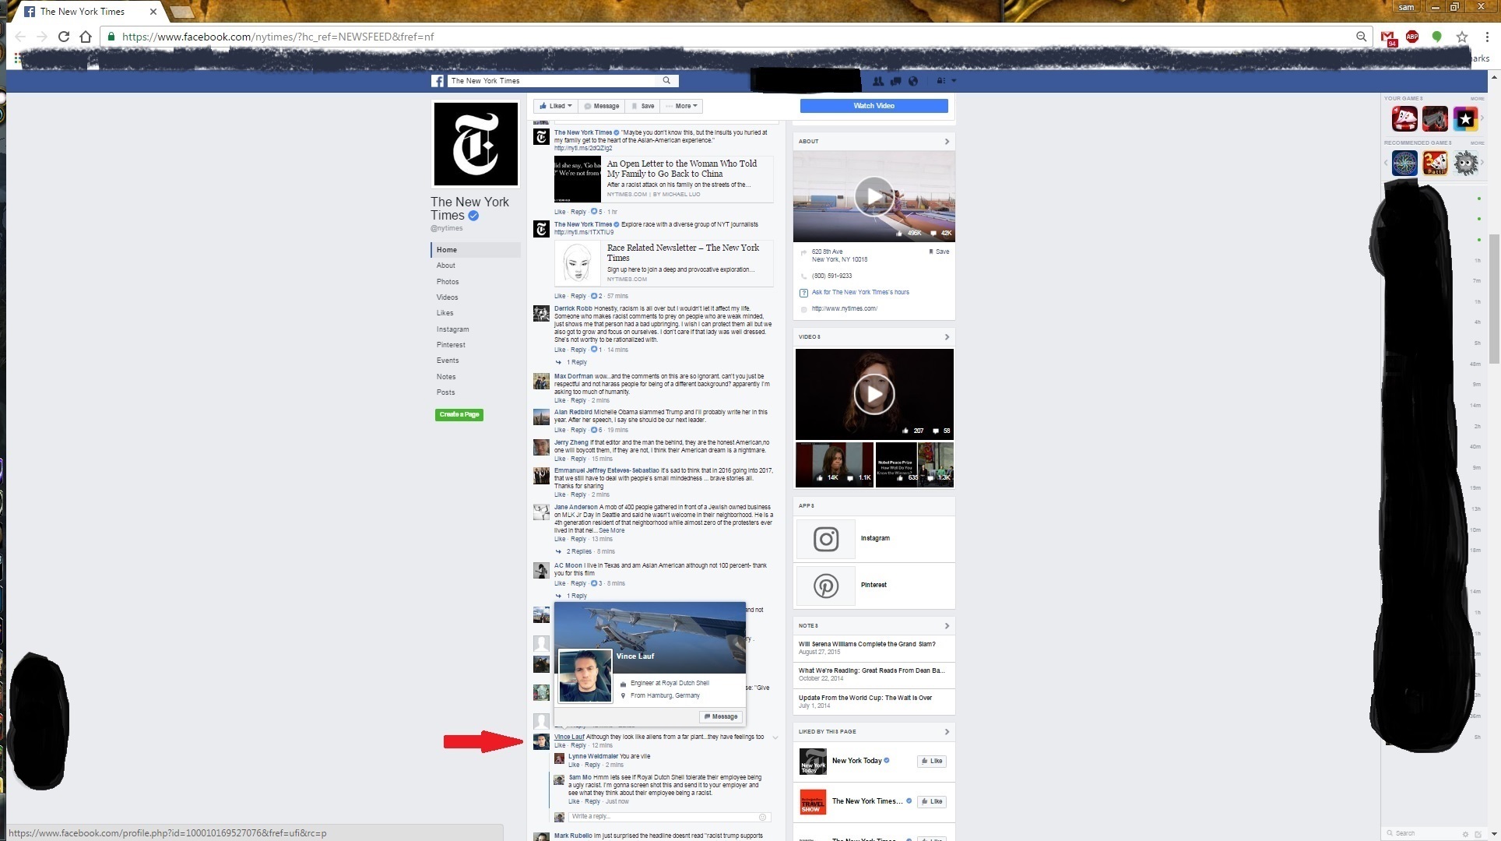This screenshot has height=841, width=1501.
Task: Open the Instagram app icon
Action: pos(825,539)
